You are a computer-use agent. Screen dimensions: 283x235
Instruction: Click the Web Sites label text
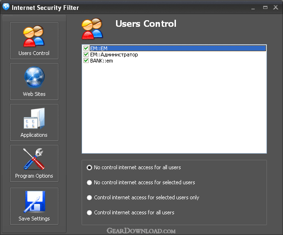coord(34,94)
